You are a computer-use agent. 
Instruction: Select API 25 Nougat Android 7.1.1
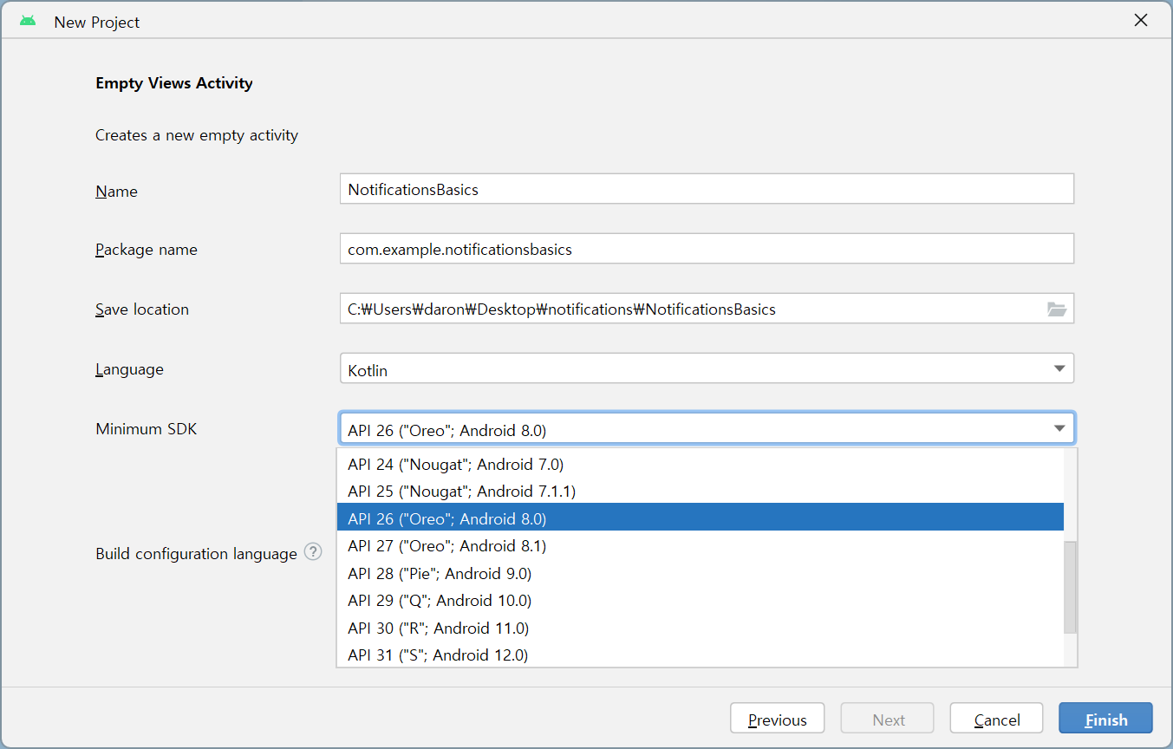point(700,491)
